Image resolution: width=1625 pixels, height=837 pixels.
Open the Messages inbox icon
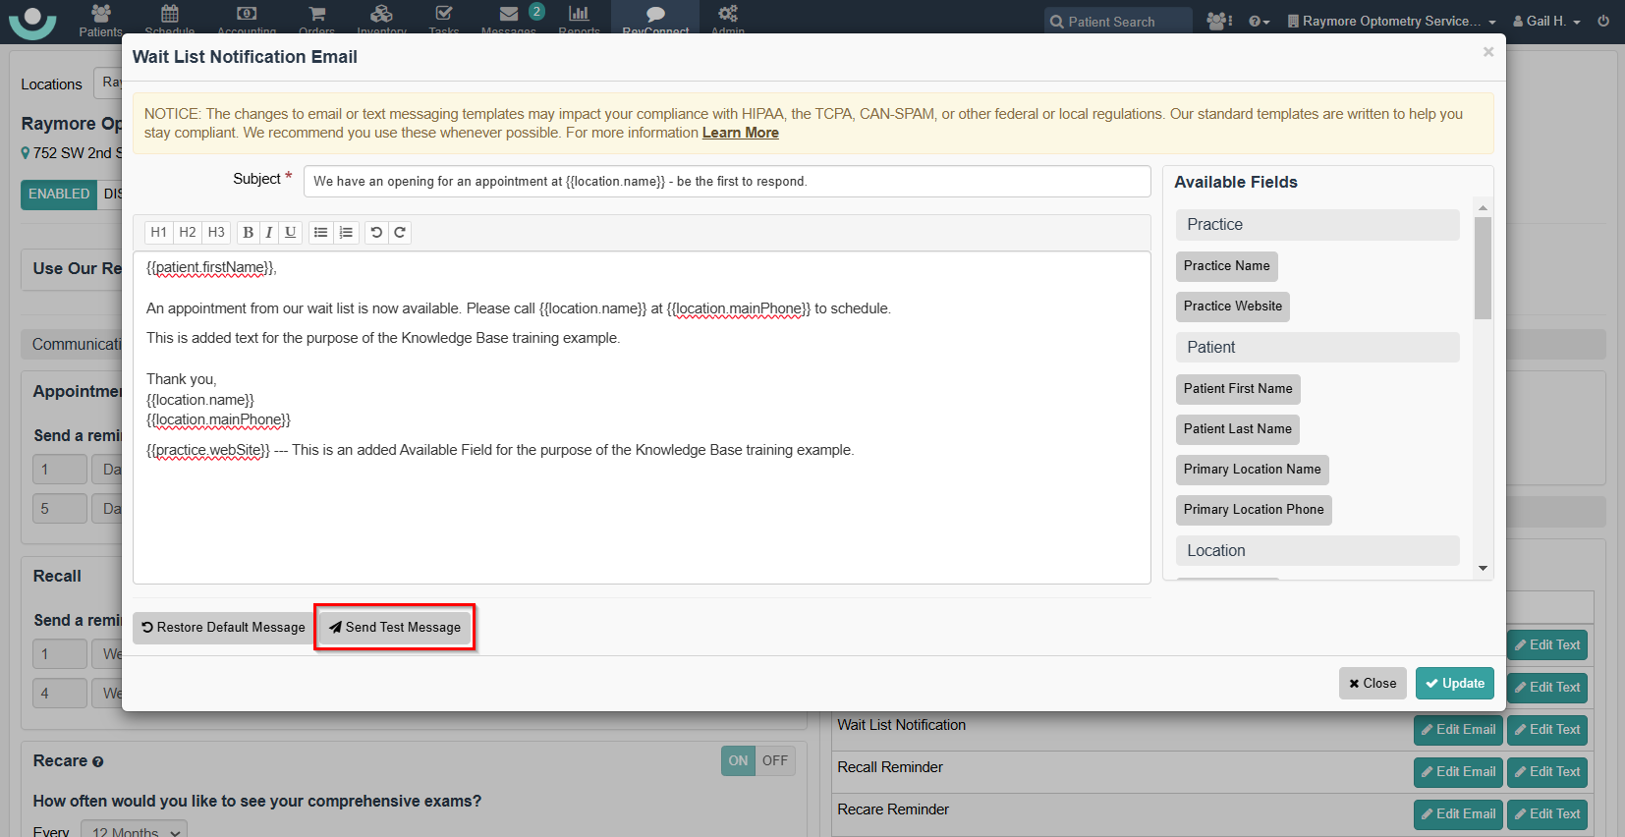[509, 16]
